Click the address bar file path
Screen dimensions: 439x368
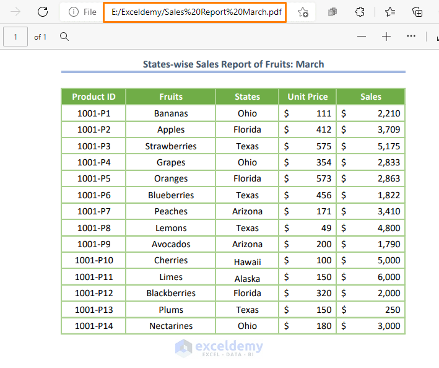194,12
